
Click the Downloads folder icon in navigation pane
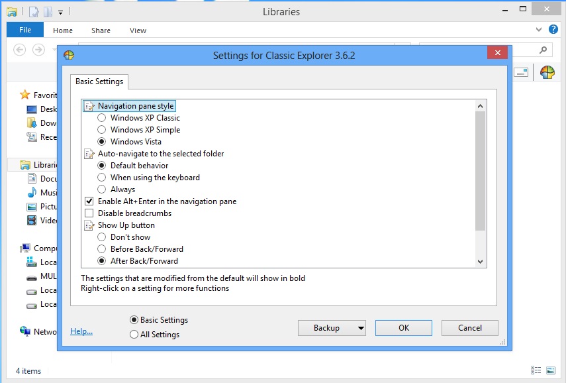click(x=32, y=123)
